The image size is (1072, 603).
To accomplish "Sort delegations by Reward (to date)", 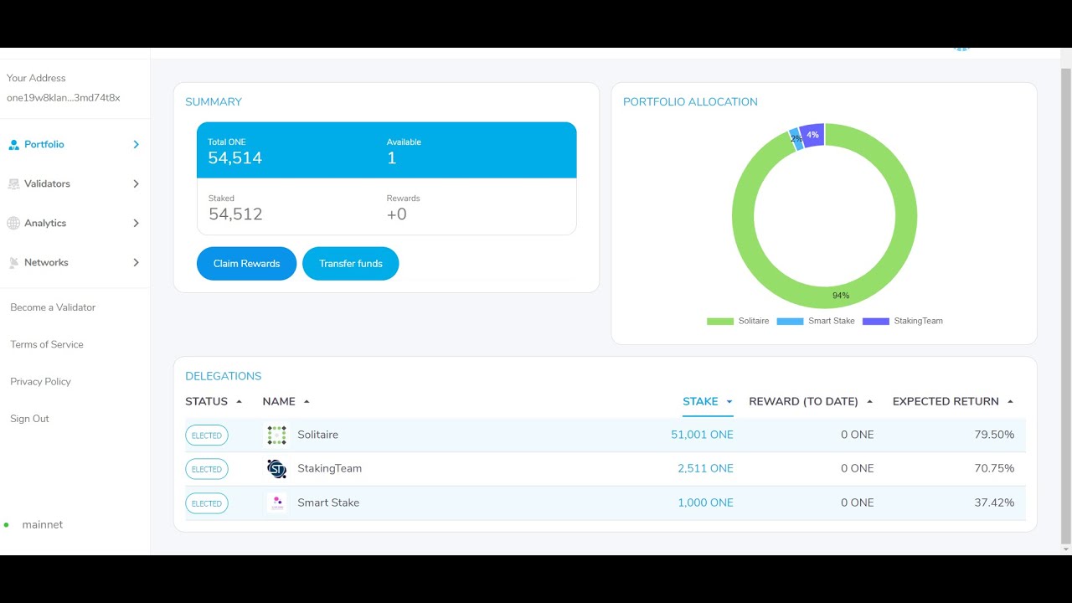I will coord(811,401).
